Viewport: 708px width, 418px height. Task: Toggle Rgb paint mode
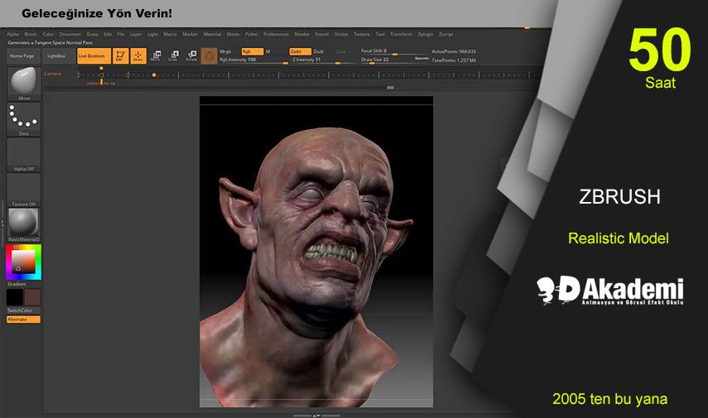pos(247,50)
